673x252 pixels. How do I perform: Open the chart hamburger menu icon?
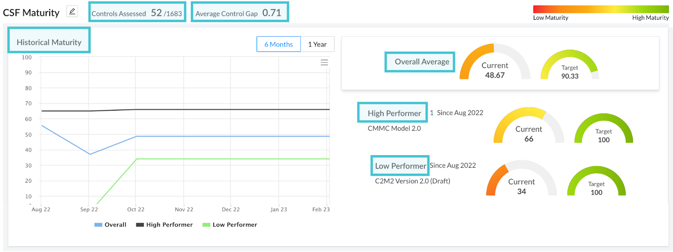(324, 62)
